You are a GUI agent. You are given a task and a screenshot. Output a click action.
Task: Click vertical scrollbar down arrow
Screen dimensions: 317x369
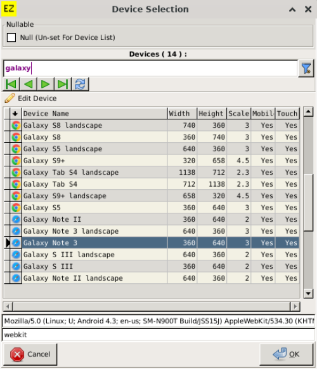point(308,293)
